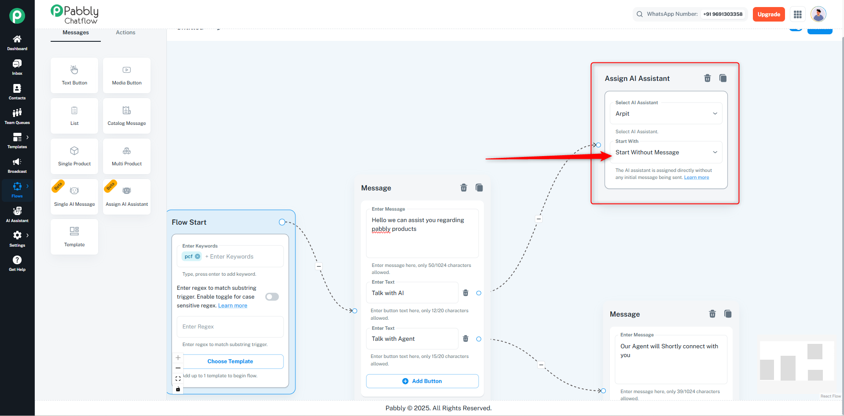Toggle canvas lock interactivity
Image resolution: width=844 pixels, height=416 pixels.
pos(178,389)
